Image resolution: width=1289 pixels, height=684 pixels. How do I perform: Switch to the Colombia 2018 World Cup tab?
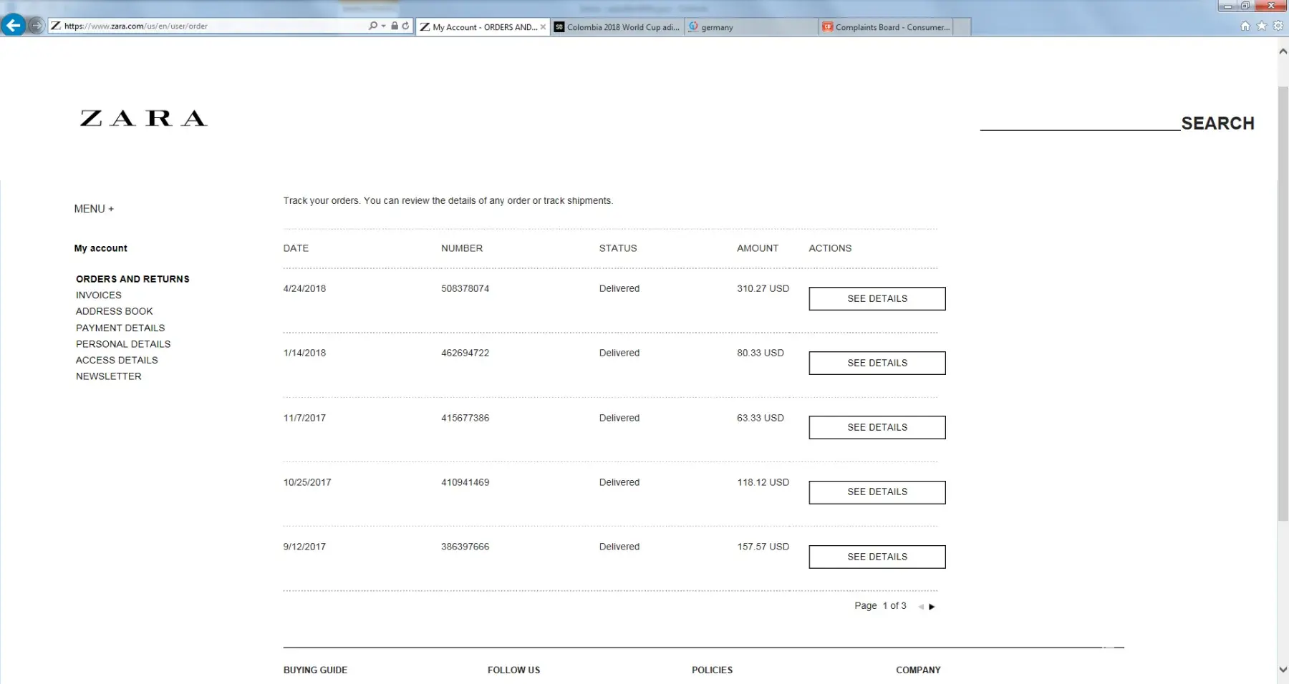[x=617, y=27]
